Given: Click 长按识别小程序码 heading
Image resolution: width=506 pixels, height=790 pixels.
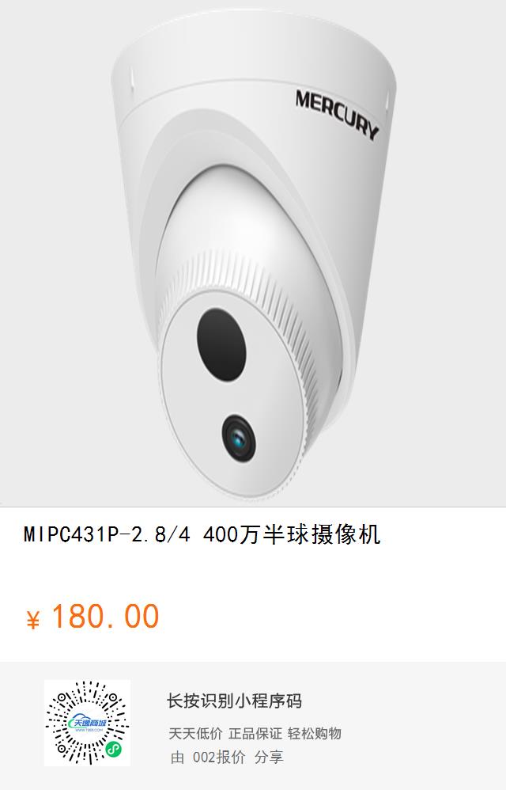Looking at the screenshot, I should tap(234, 701).
